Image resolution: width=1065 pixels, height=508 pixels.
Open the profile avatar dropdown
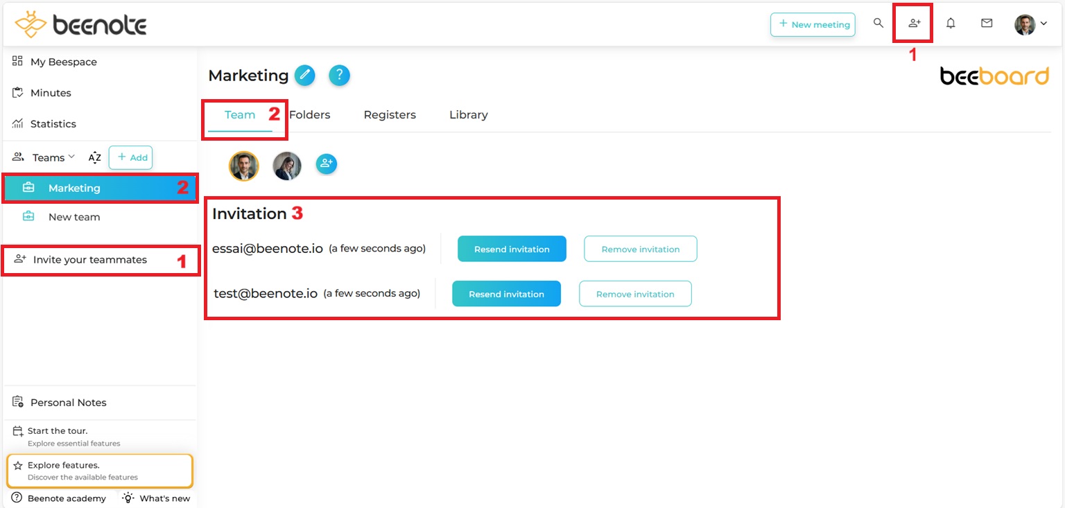point(1030,24)
